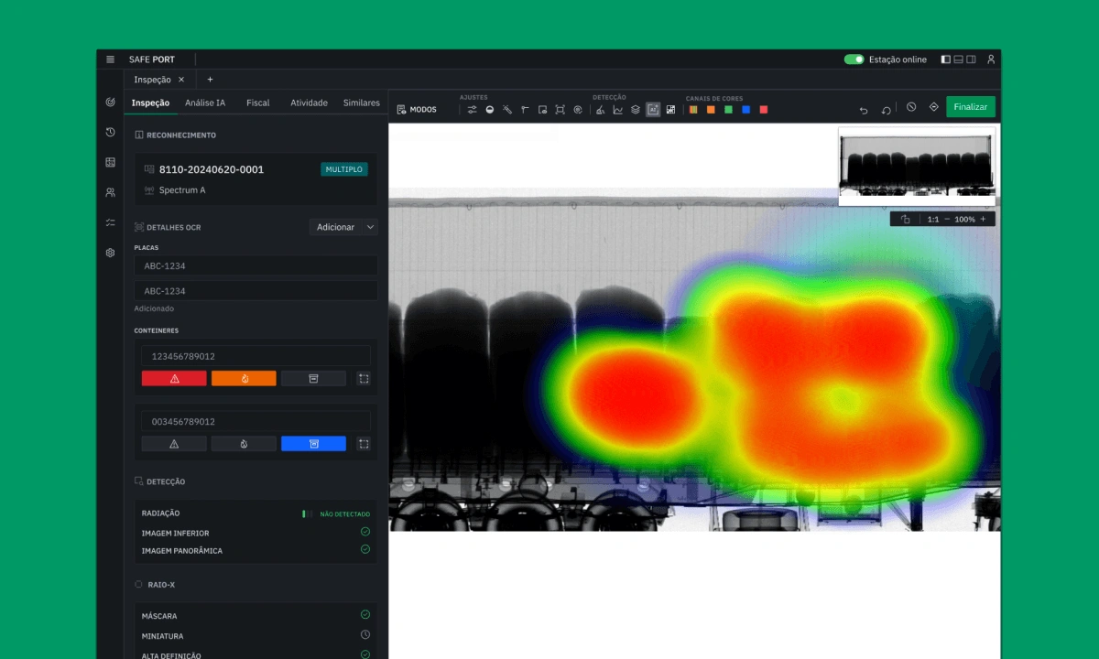
Task: Toggle fire flag for container 003456789012
Action: click(244, 444)
